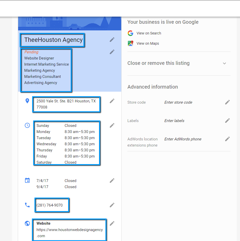The image size is (240, 241).
Task: Click the Pending status text
Action: 31,52
